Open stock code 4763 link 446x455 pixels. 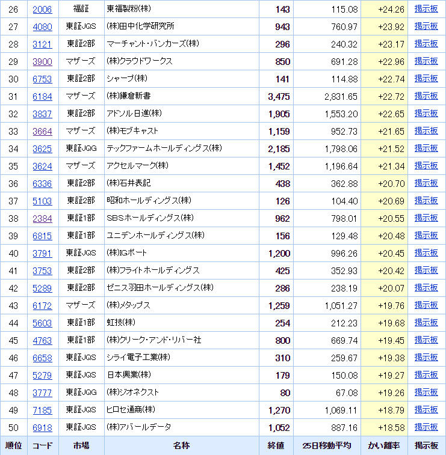pyautogui.click(x=42, y=340)
